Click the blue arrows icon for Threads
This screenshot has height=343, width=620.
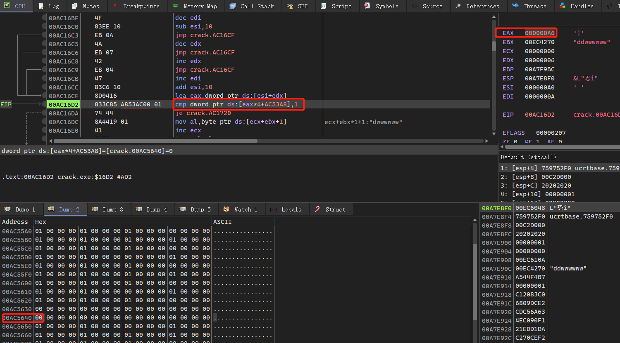pyautogui.click(x=515, y=6)
